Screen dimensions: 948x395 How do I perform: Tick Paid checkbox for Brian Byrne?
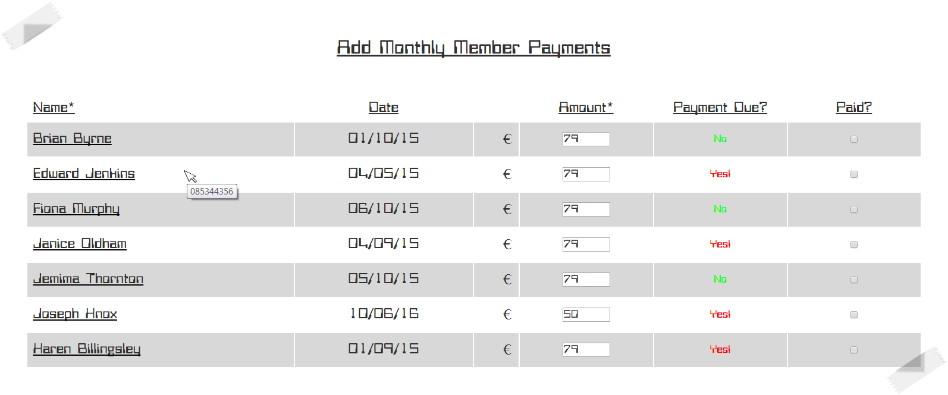[x=854, y=139]
